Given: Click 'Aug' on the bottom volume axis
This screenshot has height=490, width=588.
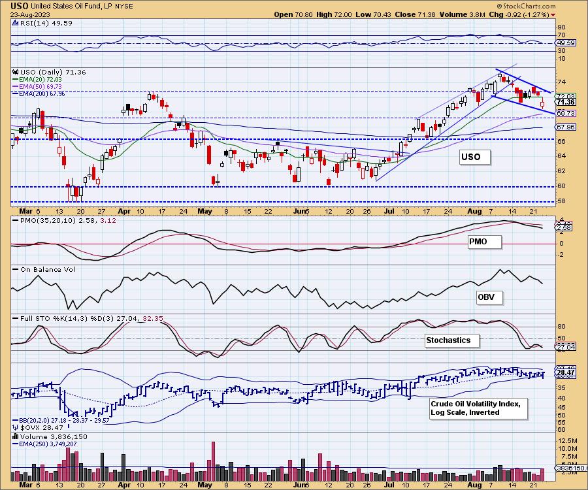Looking at the screenshot, I should point(474,484).
